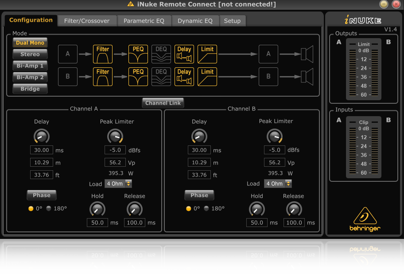Click the Channel B Limit block icon
The image size is (404, 274).
207,77
